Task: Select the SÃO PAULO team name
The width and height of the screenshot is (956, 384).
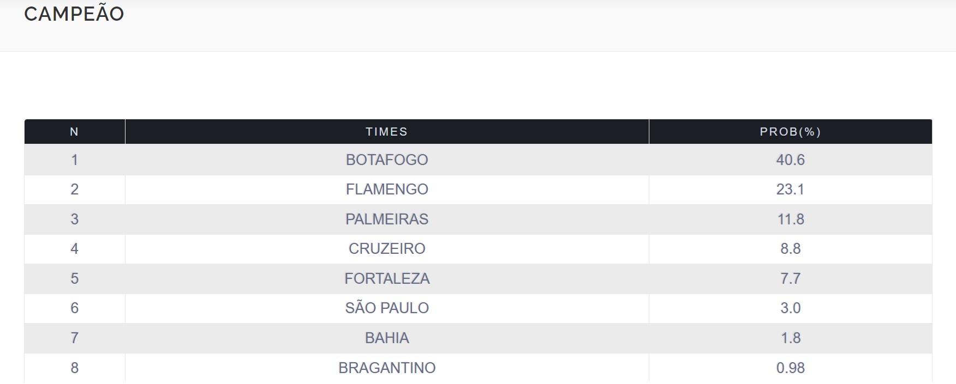Action: (387, 308)
